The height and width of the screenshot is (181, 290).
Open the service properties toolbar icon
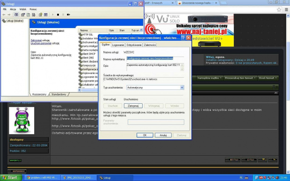click(23, 14)
